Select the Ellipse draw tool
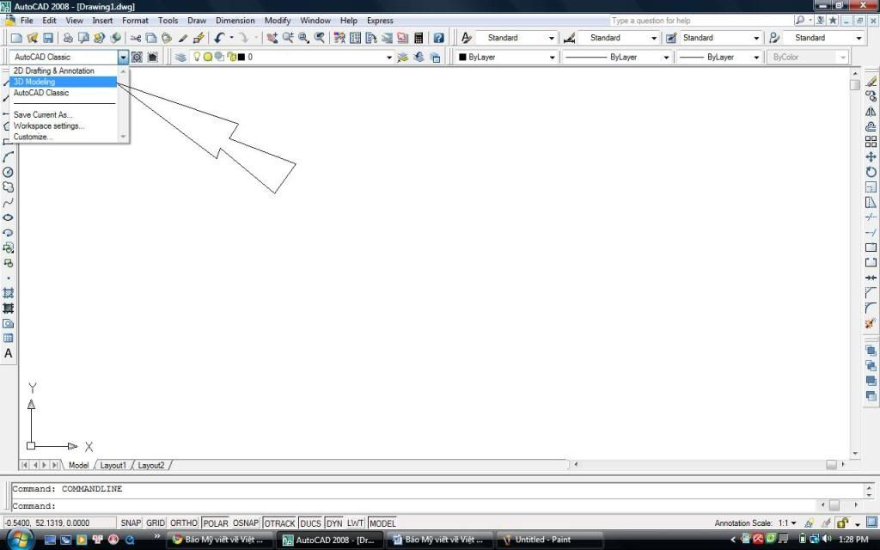 point(8,217)
